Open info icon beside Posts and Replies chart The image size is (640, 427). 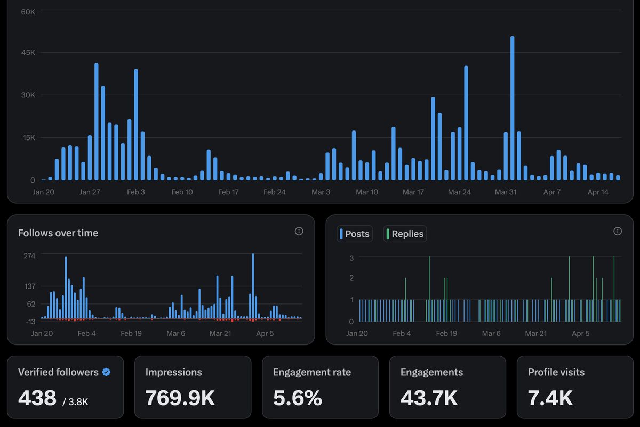pyautogui.click(x=618, y=231)
